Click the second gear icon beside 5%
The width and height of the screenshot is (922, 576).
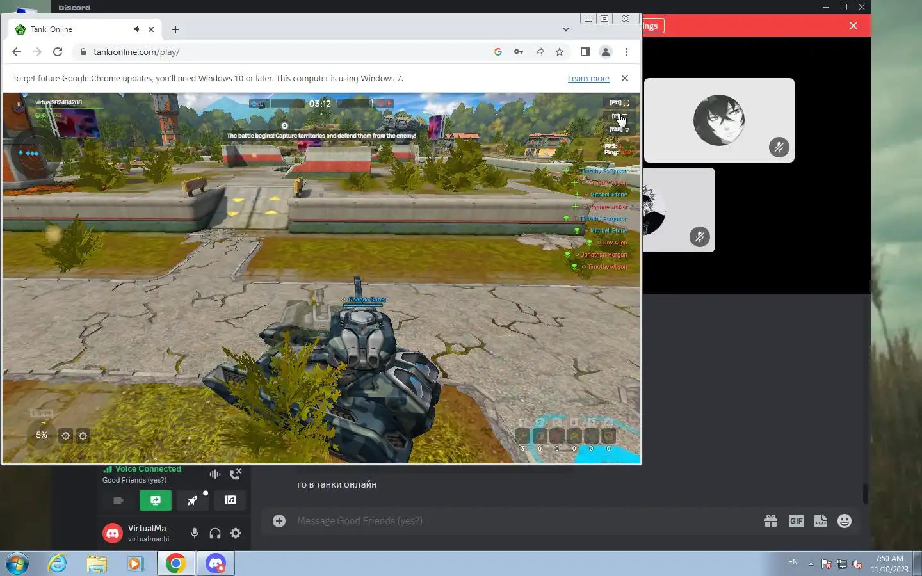click(83, 436)
